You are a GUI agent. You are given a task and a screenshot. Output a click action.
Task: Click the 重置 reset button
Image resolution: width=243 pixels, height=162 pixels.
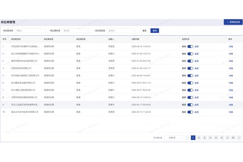144,30
